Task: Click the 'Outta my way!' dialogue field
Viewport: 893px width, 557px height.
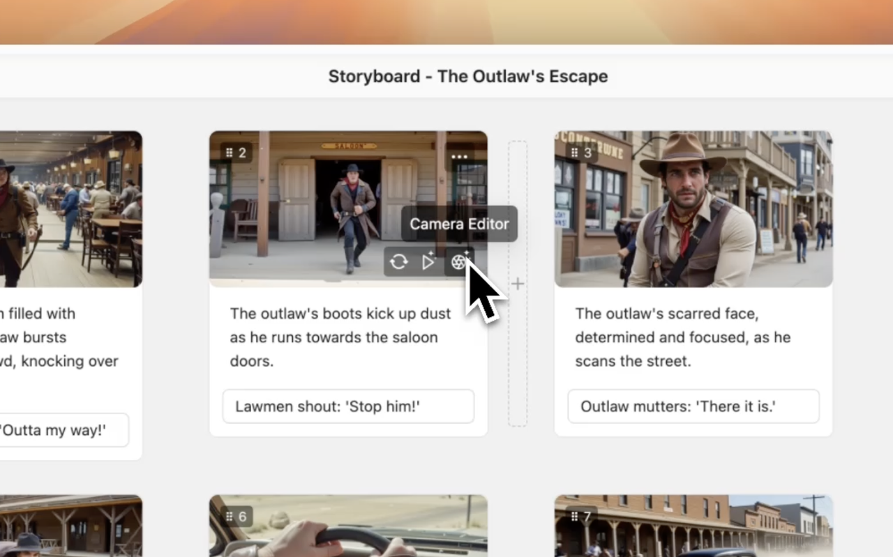Action: [63, 430]
